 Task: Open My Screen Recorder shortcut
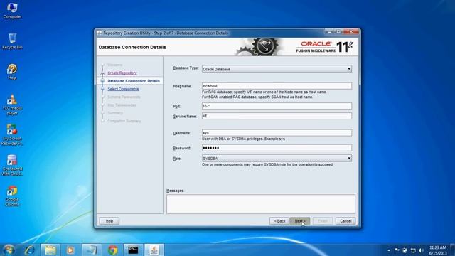pyautogui.click(x=12, y=135)
